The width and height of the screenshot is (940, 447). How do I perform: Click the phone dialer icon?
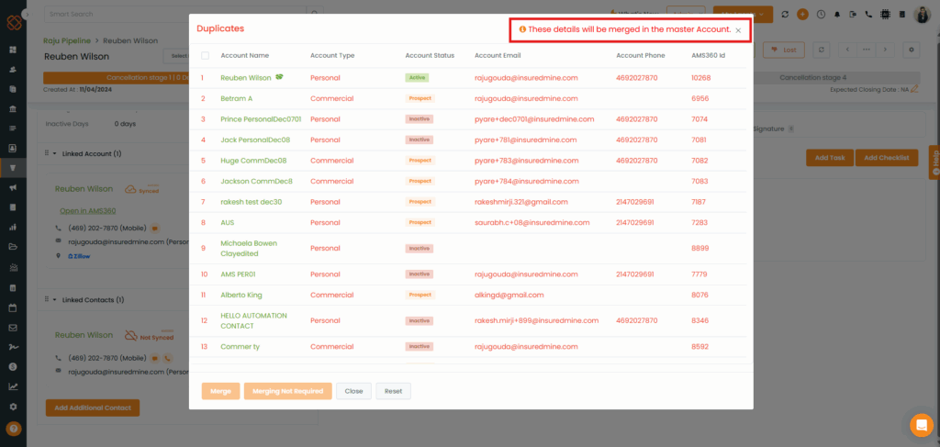[868, 15]
